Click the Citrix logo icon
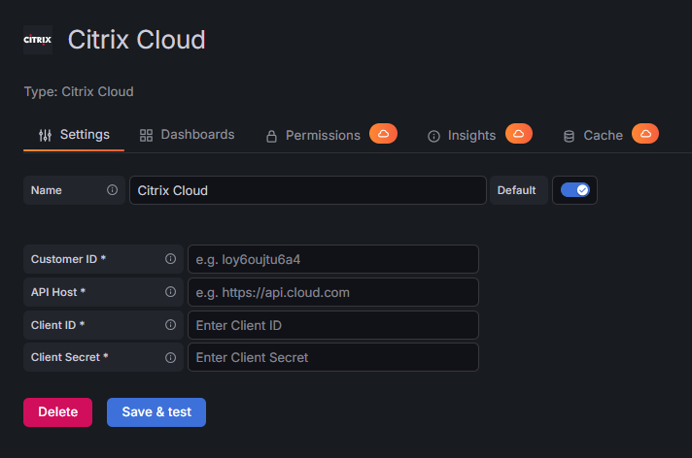The width and height of the screenshot is (692, 458). pyautogui.click(x=38, y=40)
